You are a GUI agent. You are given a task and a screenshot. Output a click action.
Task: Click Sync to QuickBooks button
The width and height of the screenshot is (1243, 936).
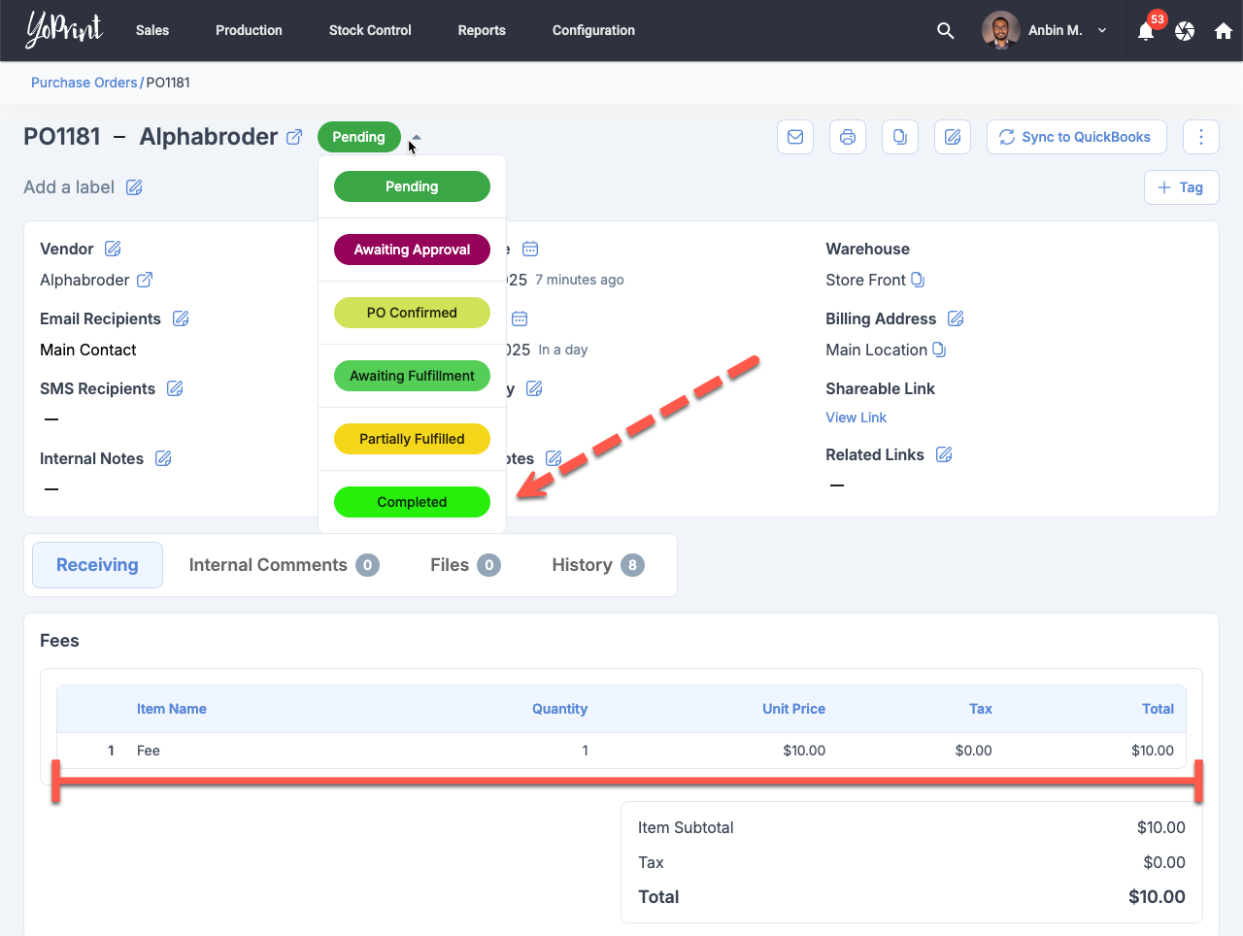(1075, 137)
